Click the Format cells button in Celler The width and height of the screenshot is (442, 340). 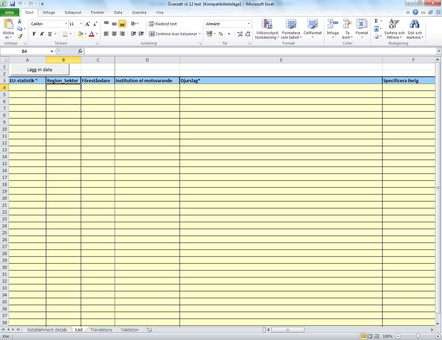click(362, 29)
